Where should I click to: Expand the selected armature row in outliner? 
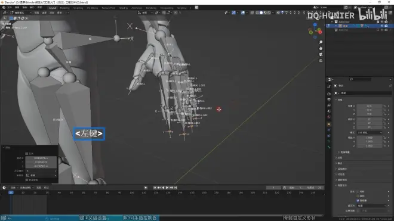(336, 26)
